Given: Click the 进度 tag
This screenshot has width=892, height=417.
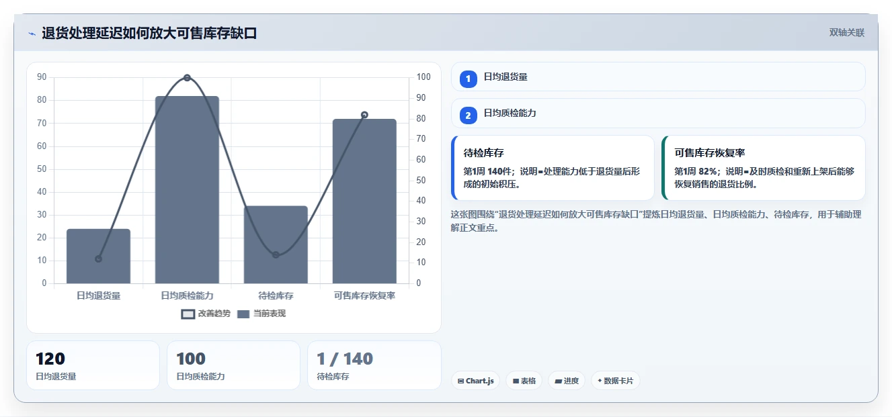Looking at the screenshot, I should [567, 381].
